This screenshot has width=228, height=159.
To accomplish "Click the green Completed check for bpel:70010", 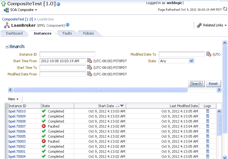I will click(44, 111).
